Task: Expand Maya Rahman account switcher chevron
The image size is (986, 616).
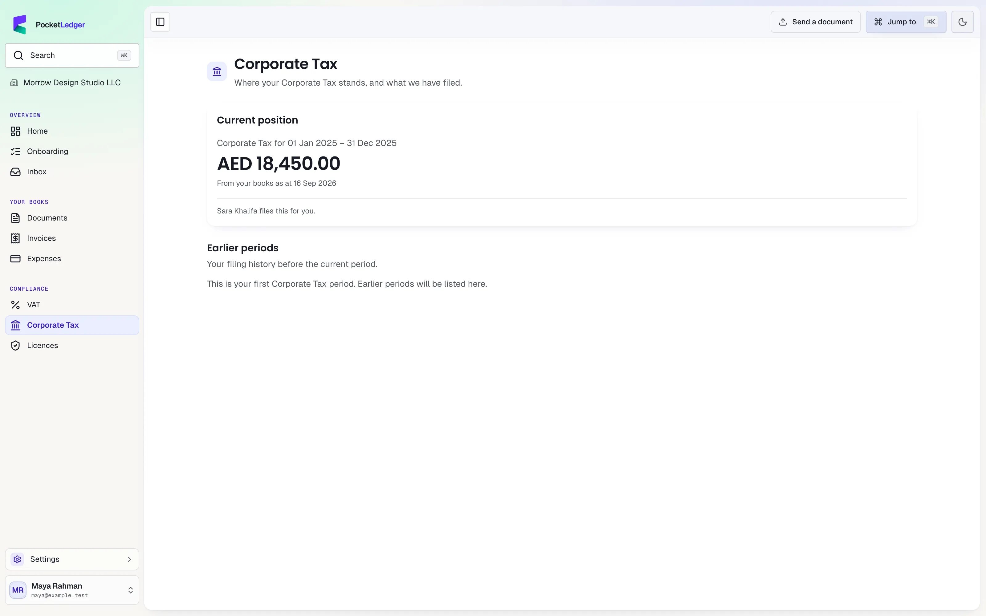Action: (130, 590)
